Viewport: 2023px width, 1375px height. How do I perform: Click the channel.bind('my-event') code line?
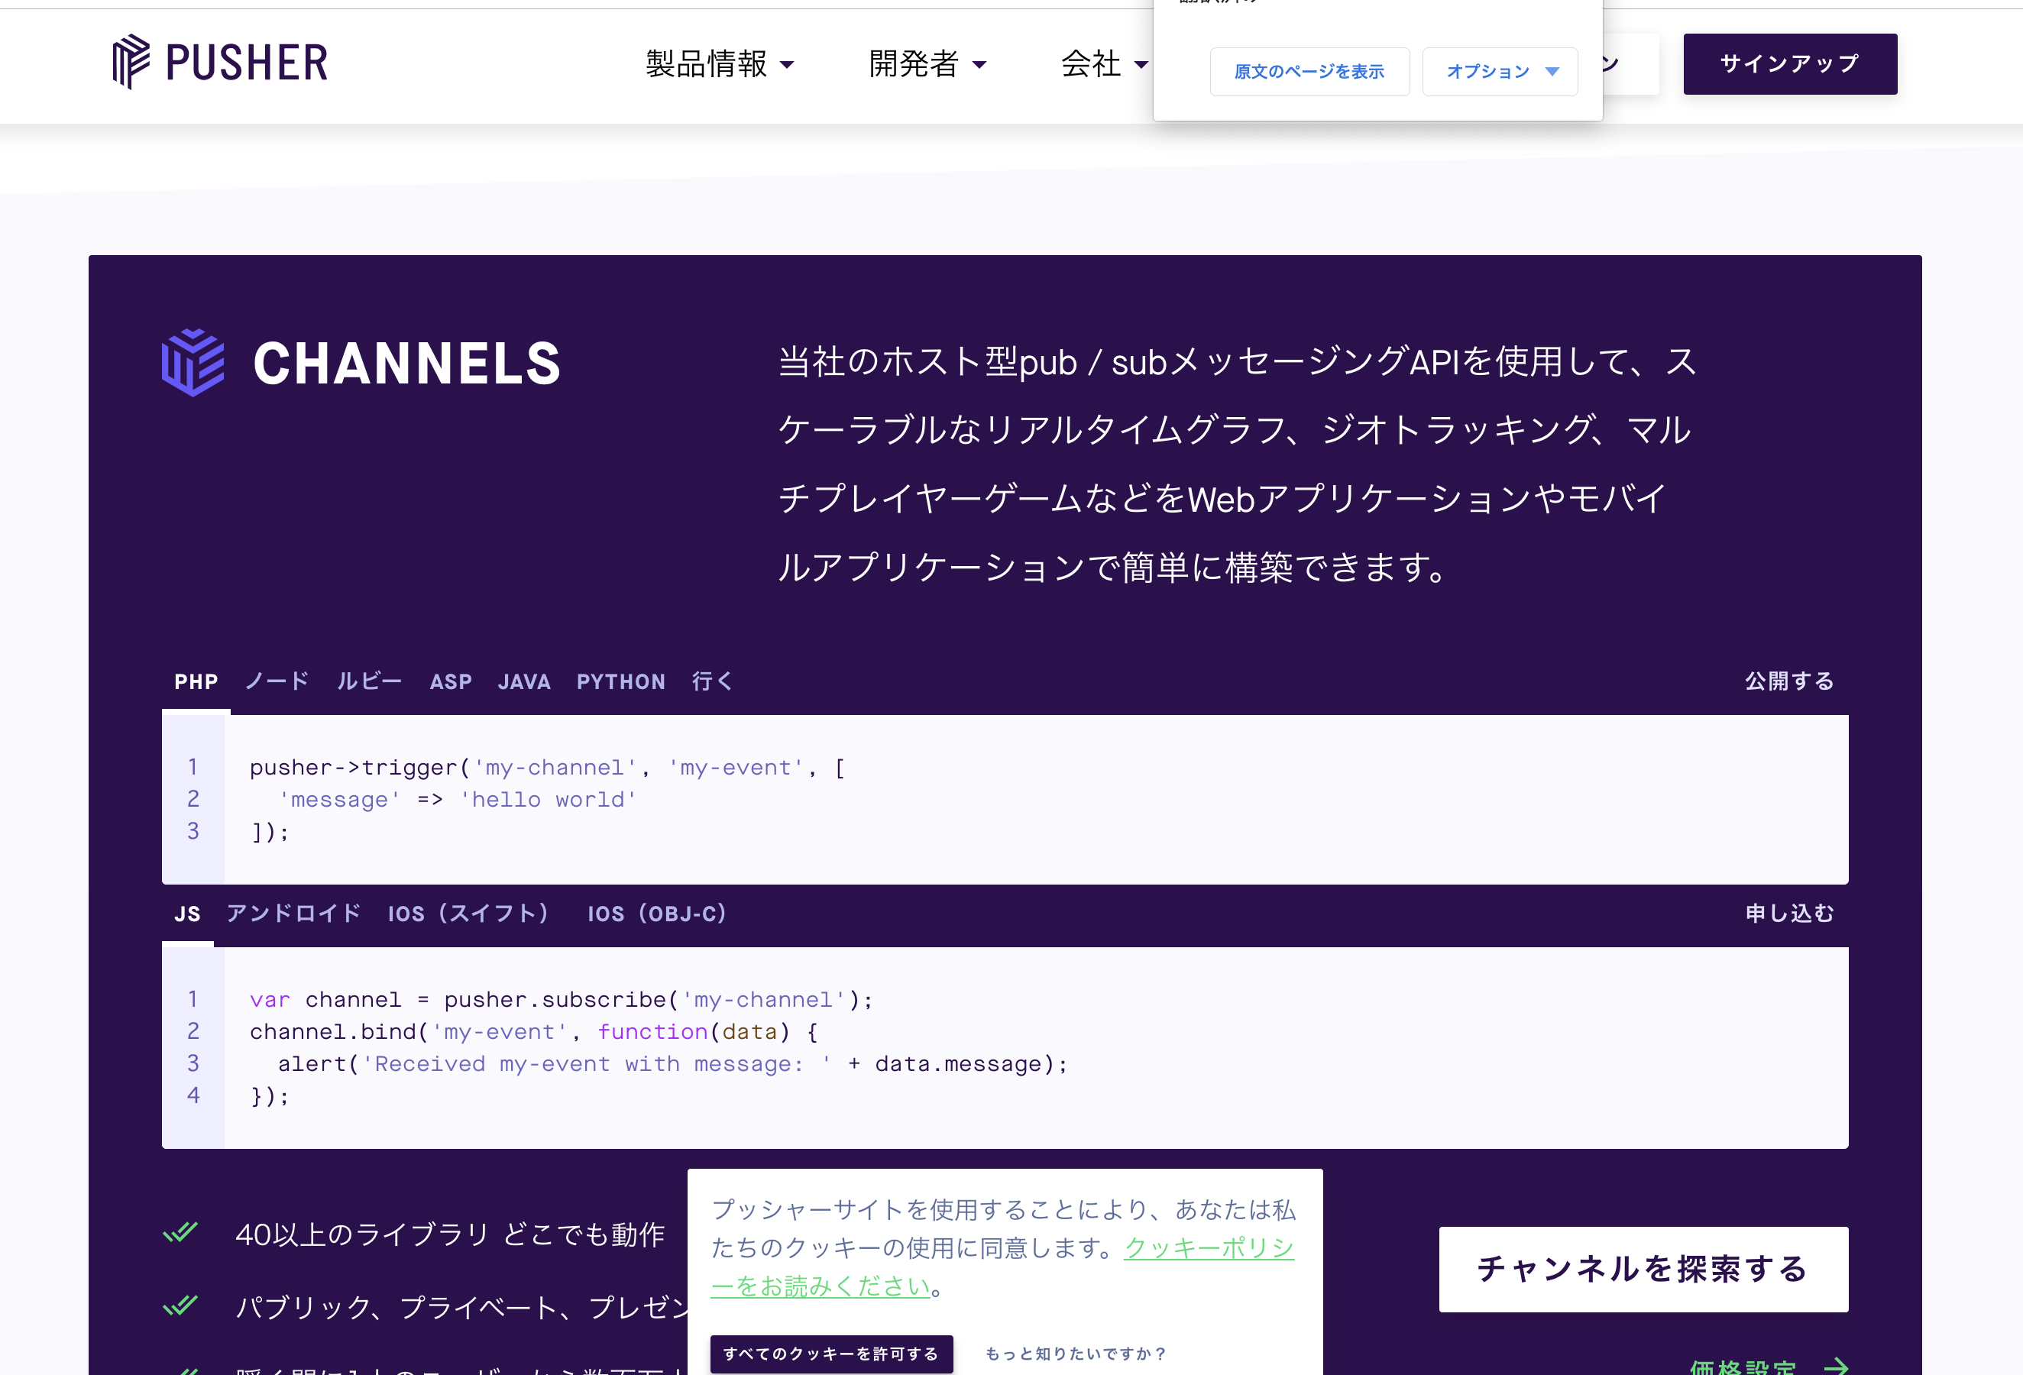pyautogui.click(x=533, y=1032)
